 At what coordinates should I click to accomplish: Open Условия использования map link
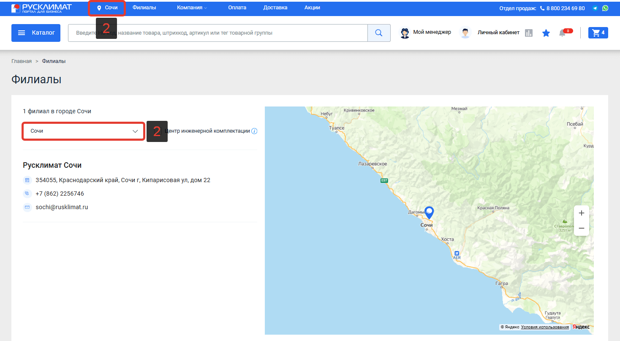coord(545,327)
